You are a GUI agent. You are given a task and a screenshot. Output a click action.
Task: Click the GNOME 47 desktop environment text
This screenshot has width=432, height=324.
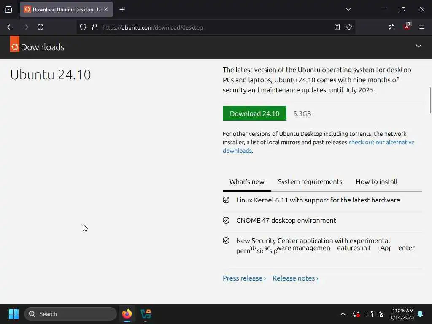click(x=286, y=220)
